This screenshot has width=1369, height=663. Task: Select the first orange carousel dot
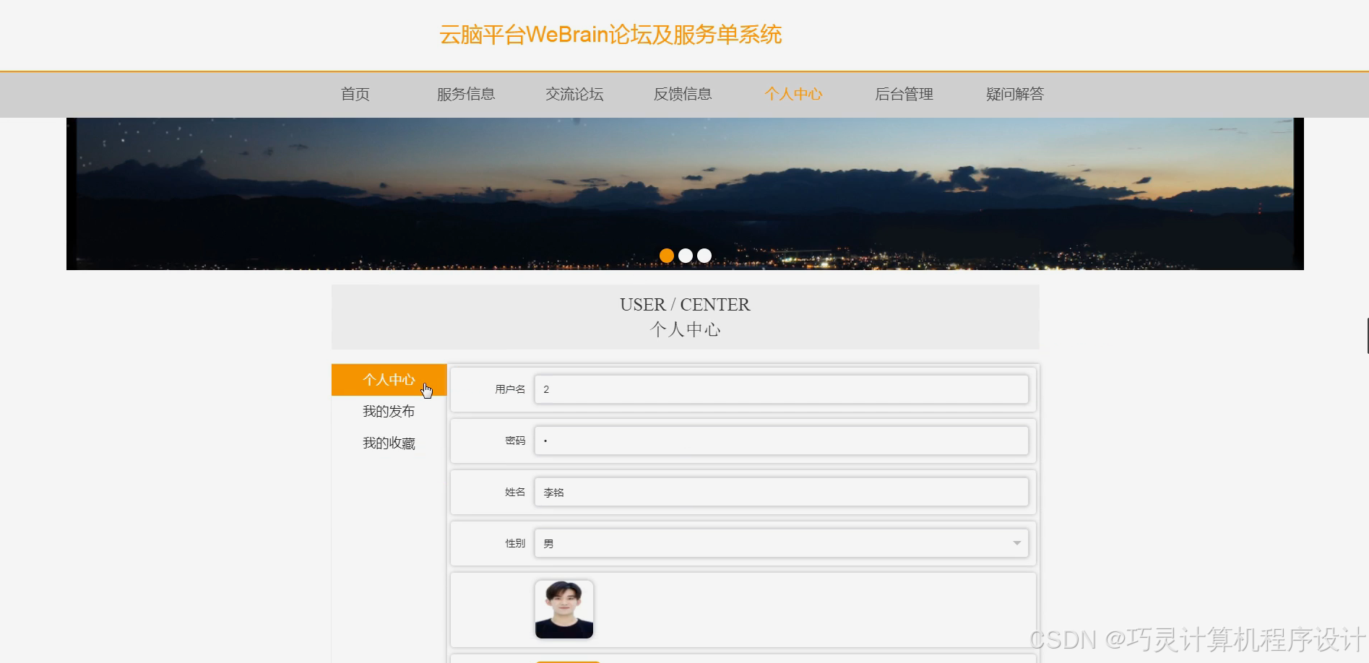[666, 255]
